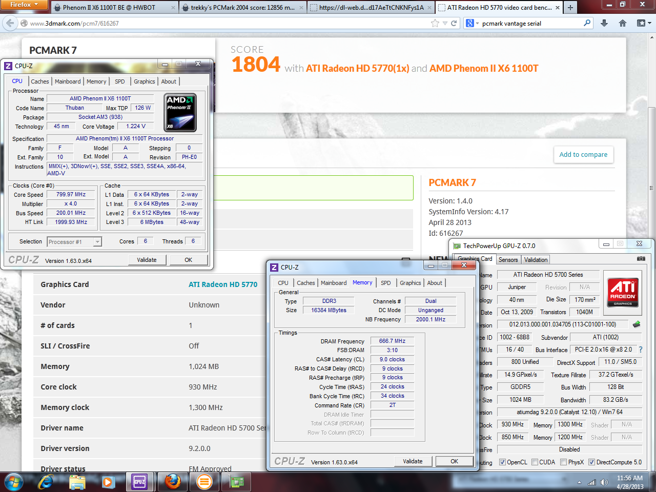656x492 pixels.
Task: Click OK in CPU-Z memory window
Action: pos(454,461)
